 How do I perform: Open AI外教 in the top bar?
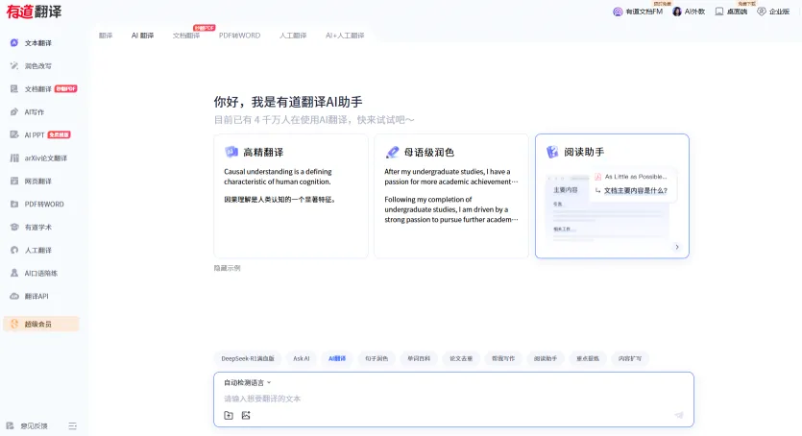(x=689, y=12)
